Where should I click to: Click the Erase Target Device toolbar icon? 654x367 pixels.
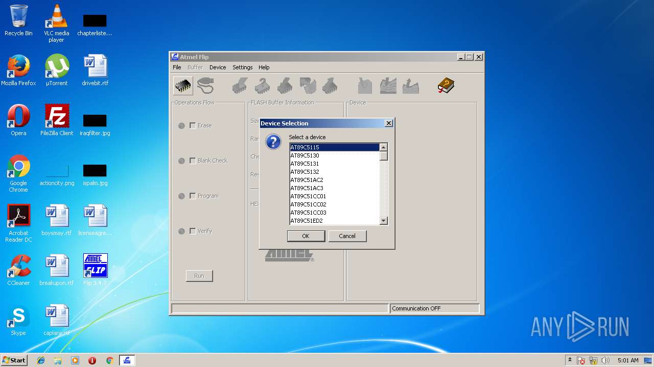tap(240, 86)
